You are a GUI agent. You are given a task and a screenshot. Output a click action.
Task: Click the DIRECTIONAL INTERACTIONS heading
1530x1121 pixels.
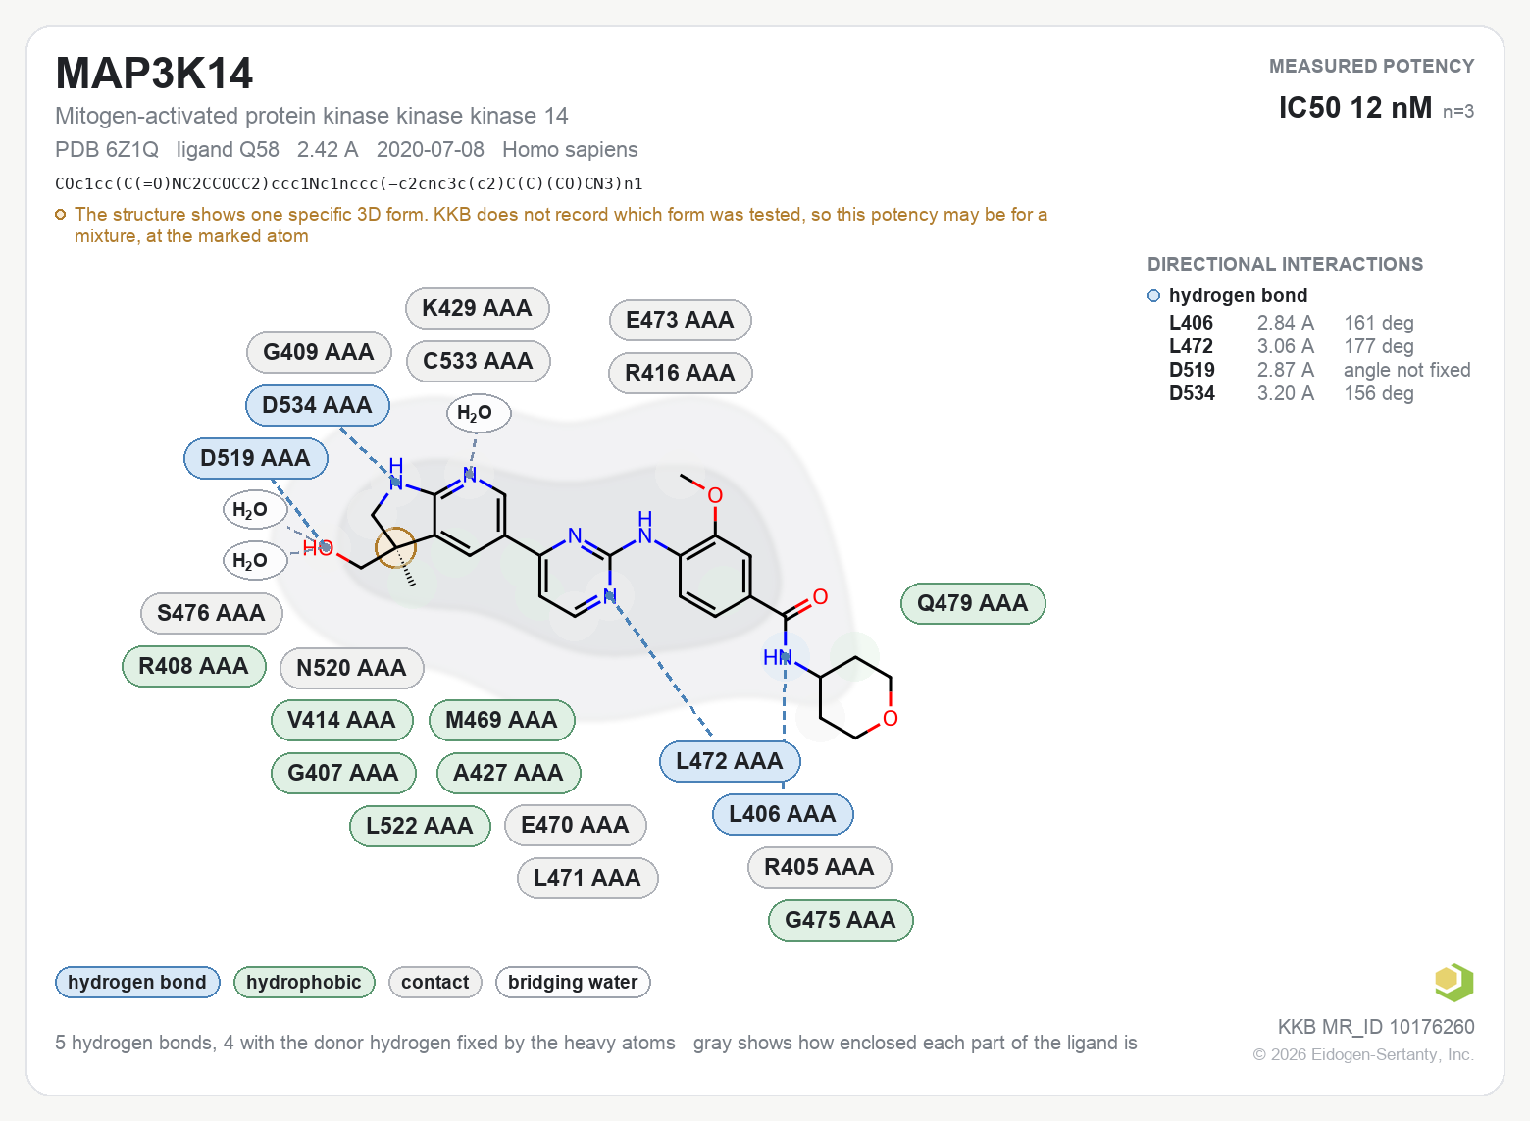pos(1285,264)
